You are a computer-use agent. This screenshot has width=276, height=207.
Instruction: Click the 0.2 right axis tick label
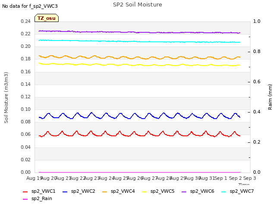tap(257, 142)
